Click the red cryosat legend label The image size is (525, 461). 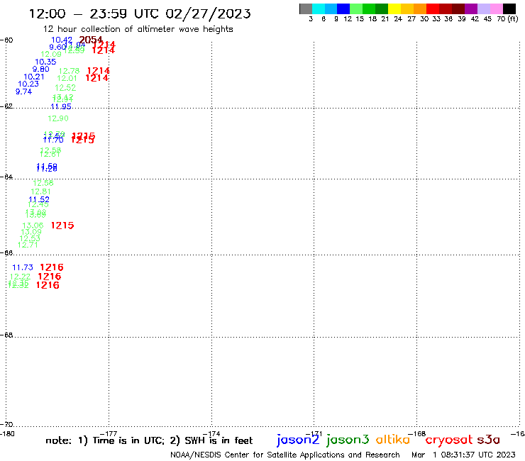(449, 440)
